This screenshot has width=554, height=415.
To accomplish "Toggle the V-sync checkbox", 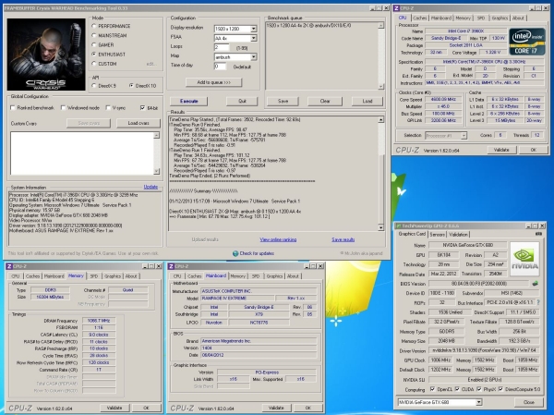I will coord(108,107).
